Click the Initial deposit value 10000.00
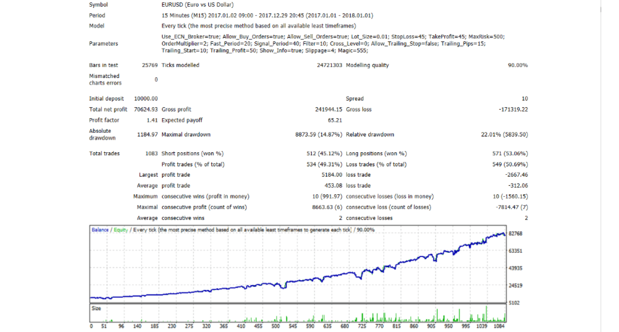Viewport: 619px width, 332px height. [145, 99]
